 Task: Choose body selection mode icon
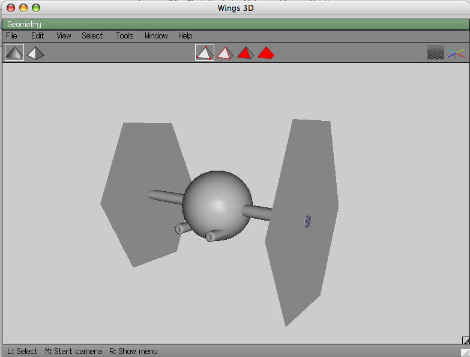point(265,53)
